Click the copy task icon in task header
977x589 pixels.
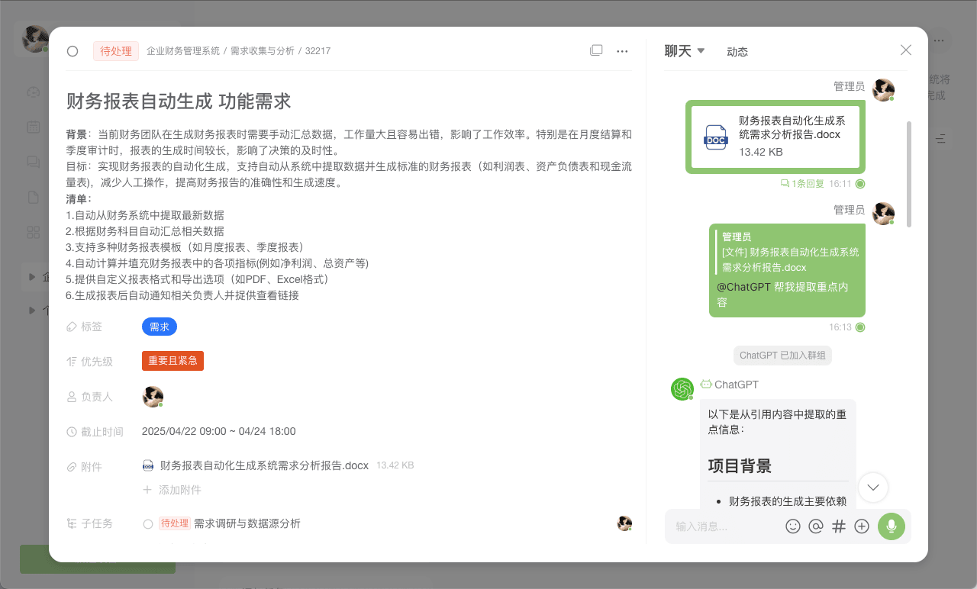pyautogui.click(x=596, y=50)
